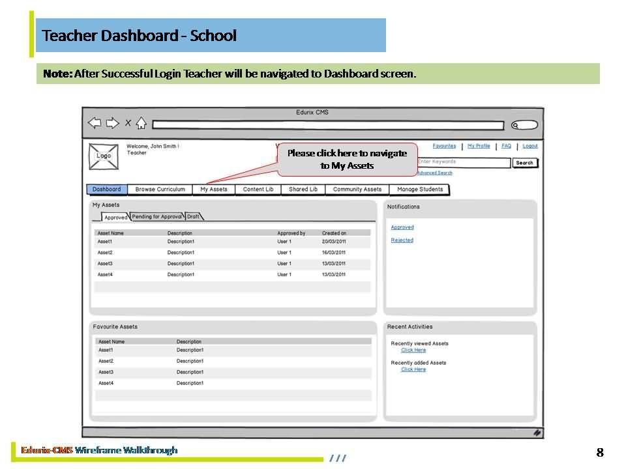
Task: Click the browser back arrow
Action: pyautogui.click(x=95, y=123)
